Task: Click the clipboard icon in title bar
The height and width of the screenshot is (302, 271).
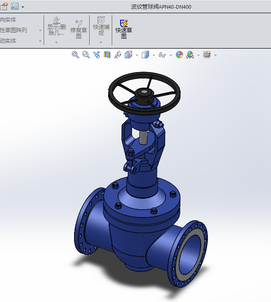Action: [4, 6]
